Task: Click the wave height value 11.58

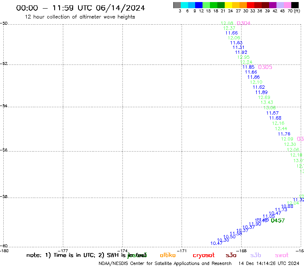Action: point(236,233)
